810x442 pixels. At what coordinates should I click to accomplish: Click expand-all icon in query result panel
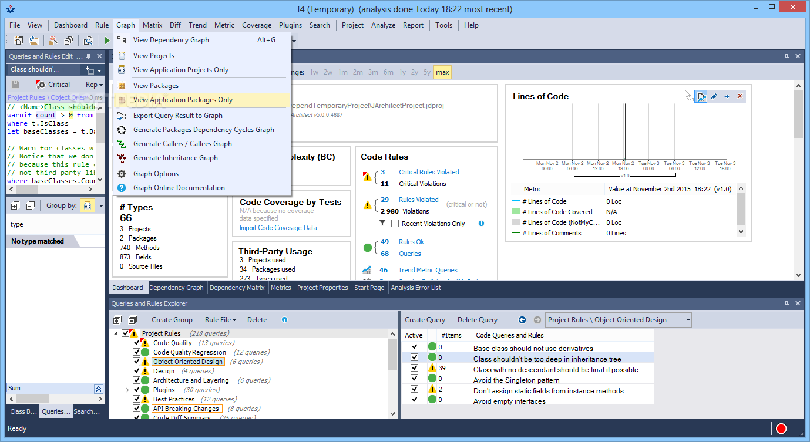tap(15, 205)
